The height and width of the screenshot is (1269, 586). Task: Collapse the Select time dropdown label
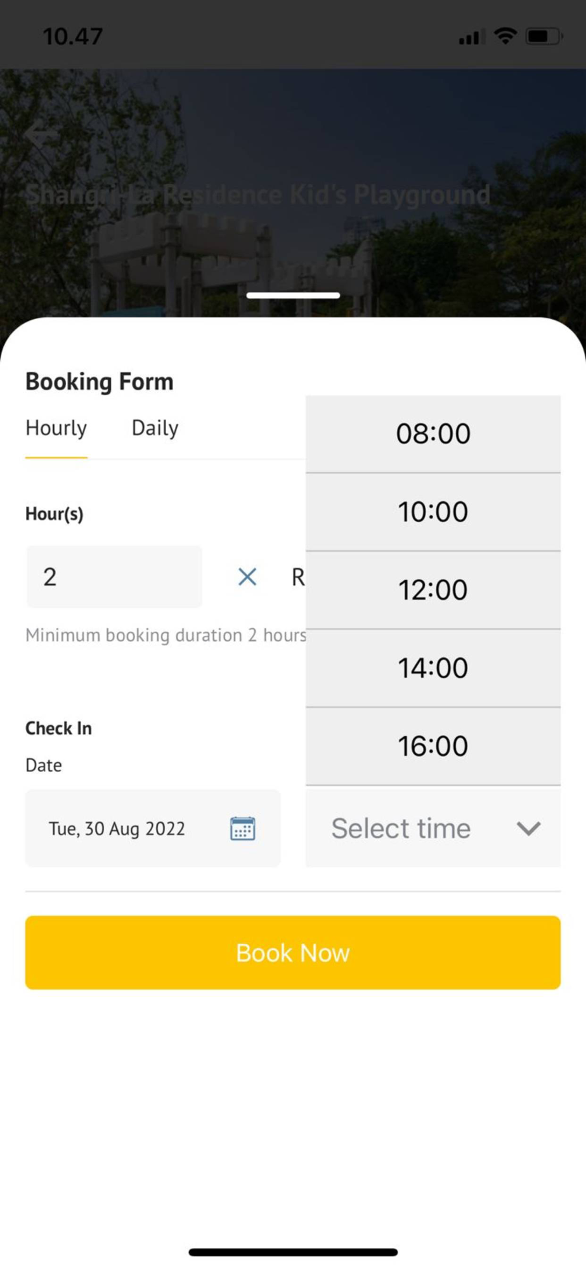401,829
